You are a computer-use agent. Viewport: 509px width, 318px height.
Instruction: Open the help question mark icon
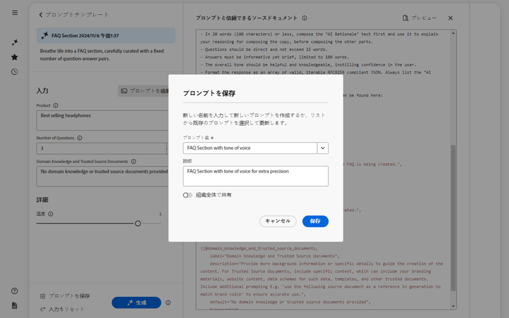(x=15, y=291)
